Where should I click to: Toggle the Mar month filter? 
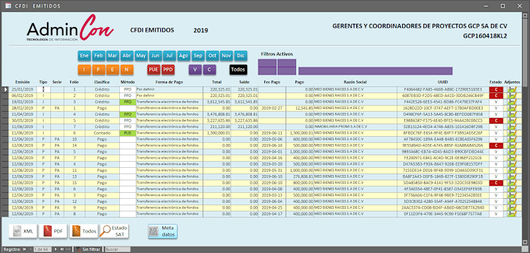pos(113,55)
